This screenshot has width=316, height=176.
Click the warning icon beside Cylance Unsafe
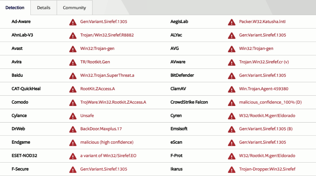(x=73, y=116)
